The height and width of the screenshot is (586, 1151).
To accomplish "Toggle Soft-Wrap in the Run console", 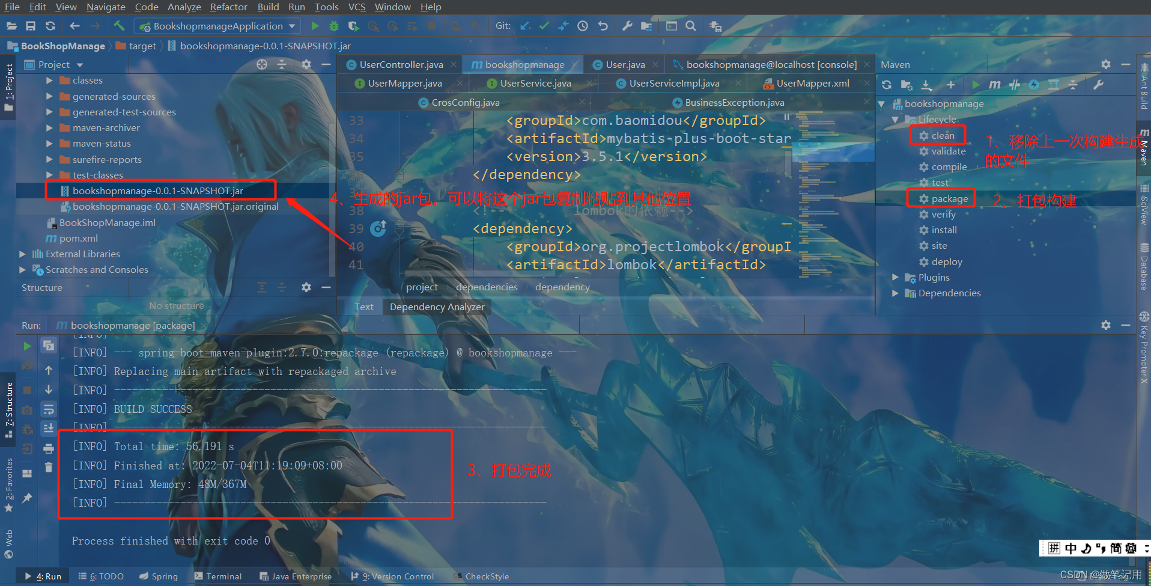I will click(49, 409).
